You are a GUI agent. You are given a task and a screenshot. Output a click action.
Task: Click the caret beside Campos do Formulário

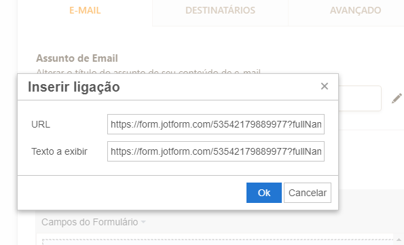pyautogui.click(x=143, y=222)
